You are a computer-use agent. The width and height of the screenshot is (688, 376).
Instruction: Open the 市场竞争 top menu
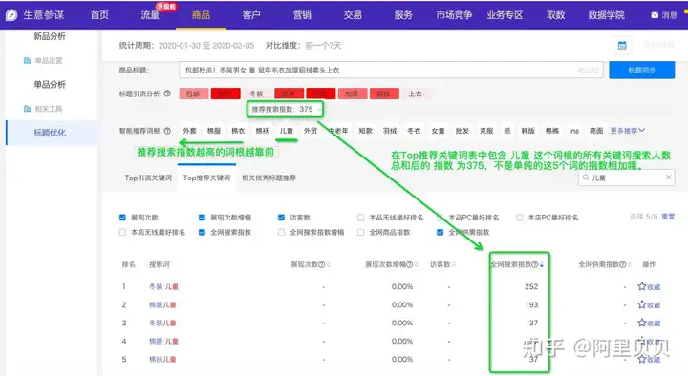(x=454, y=15)
